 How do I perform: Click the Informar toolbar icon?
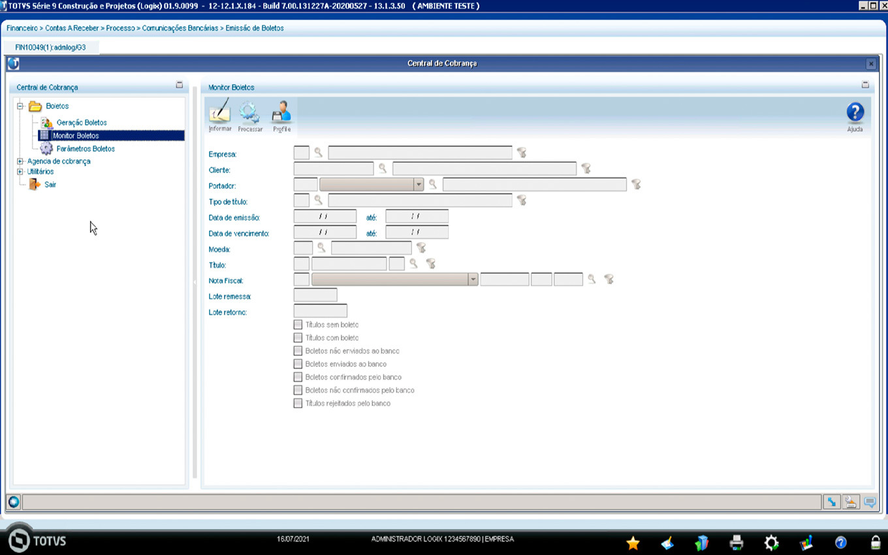tap(219, 114)
